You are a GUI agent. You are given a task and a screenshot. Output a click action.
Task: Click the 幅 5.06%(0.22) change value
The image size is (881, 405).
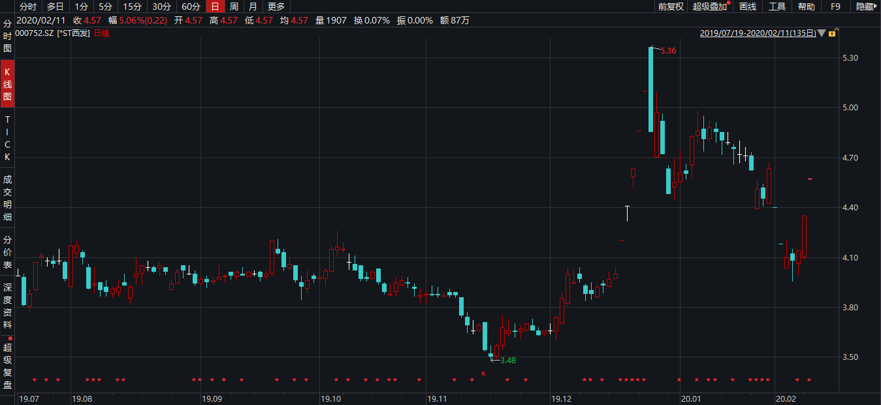pyautogui.click(x=138, y=20)
